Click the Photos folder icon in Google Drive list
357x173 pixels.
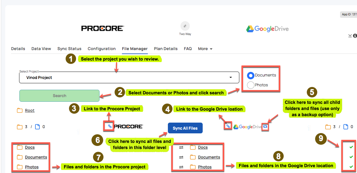[x=193, y=167]
